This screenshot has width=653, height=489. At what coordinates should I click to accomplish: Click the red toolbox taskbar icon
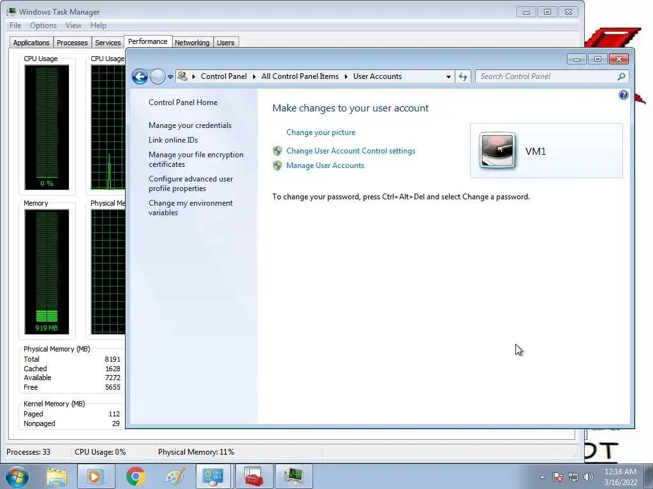254,476
